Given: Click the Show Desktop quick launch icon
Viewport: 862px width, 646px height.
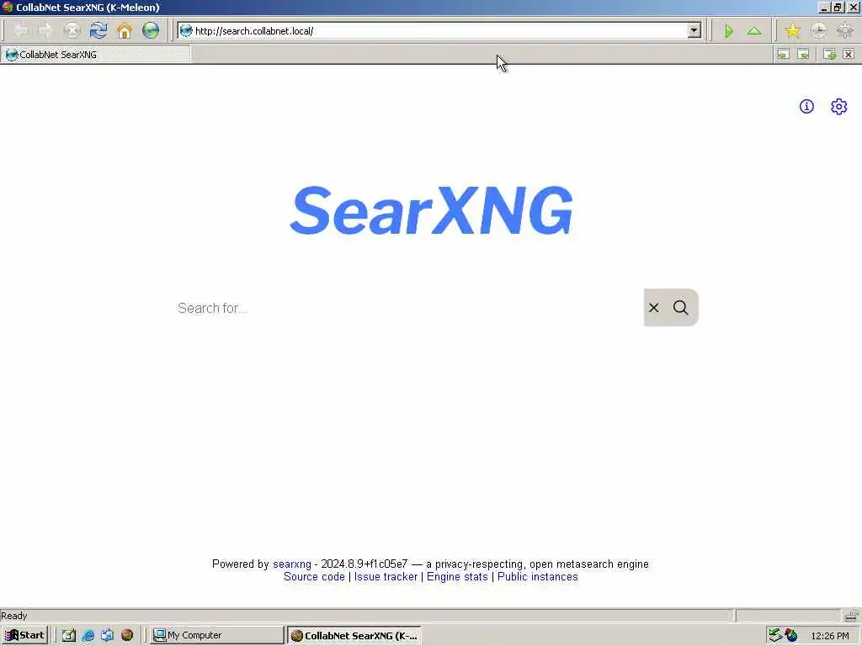Looking at the screenshot, I should 69,635.
